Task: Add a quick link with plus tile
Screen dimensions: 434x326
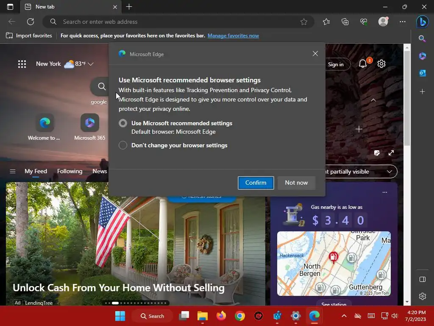Action: (x=359, y=129)
